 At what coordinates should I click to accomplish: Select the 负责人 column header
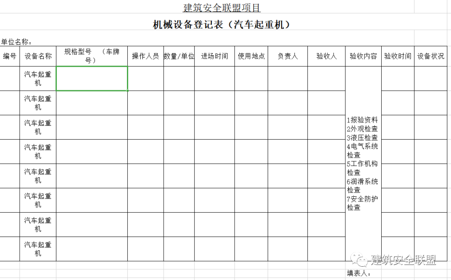point(288,56)
